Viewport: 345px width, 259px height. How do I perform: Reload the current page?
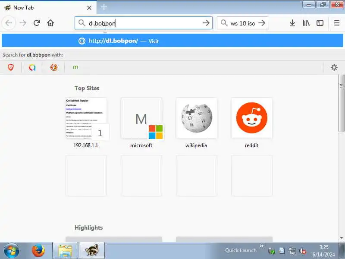click(37, 23)
